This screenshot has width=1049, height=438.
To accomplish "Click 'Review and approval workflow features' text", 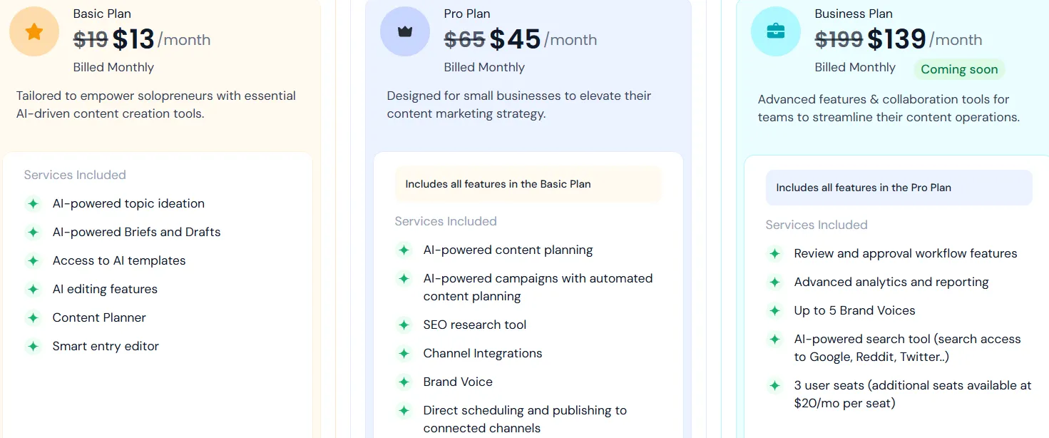I will tap(906, 253).
